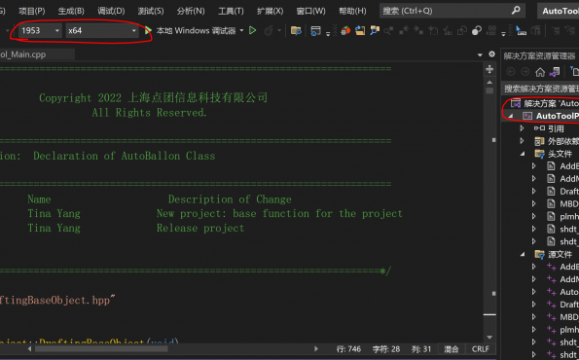579x360 pixels.
Task: Click the Hot Reload flame icon
Action: 269,30
